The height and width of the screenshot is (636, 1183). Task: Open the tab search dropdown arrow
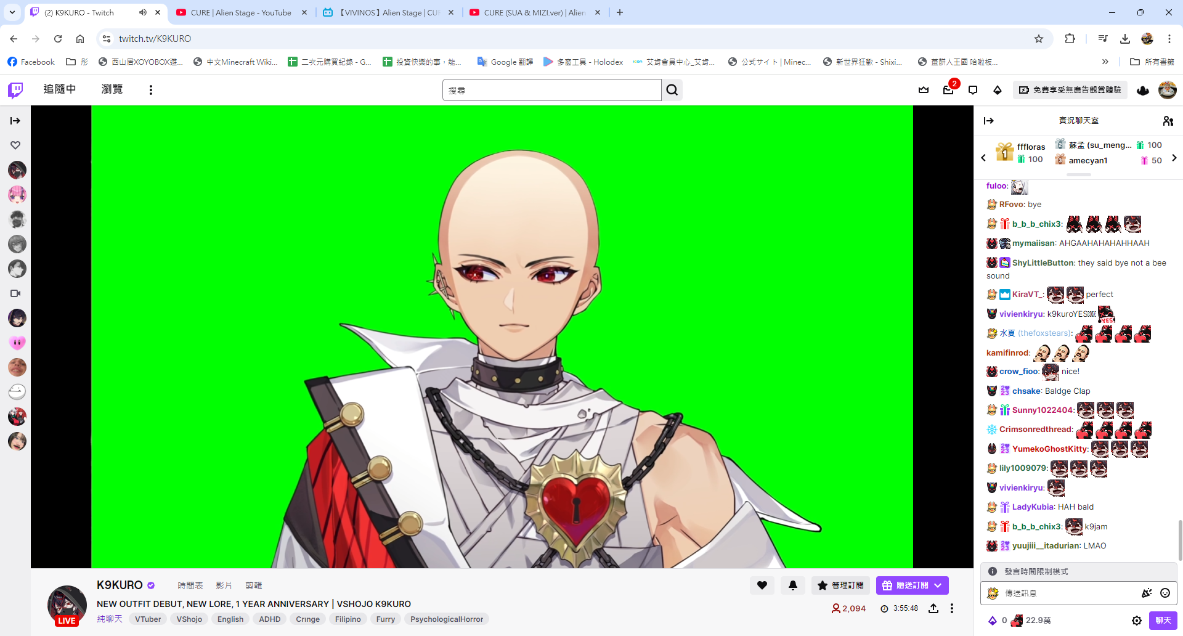click(12, 12)
